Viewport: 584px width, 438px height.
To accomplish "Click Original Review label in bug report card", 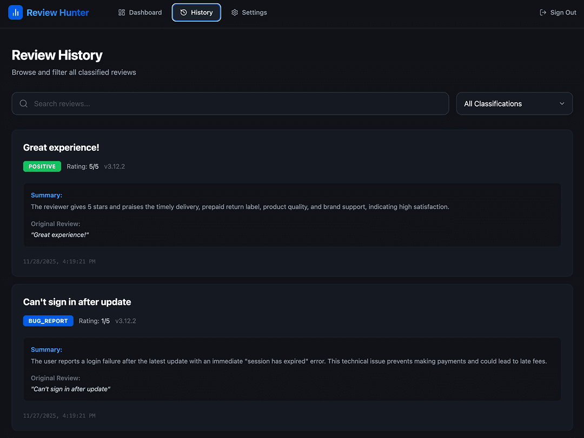I will point(56,378).
